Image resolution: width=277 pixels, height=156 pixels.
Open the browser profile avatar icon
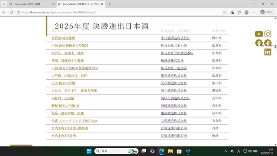point(246,12)
